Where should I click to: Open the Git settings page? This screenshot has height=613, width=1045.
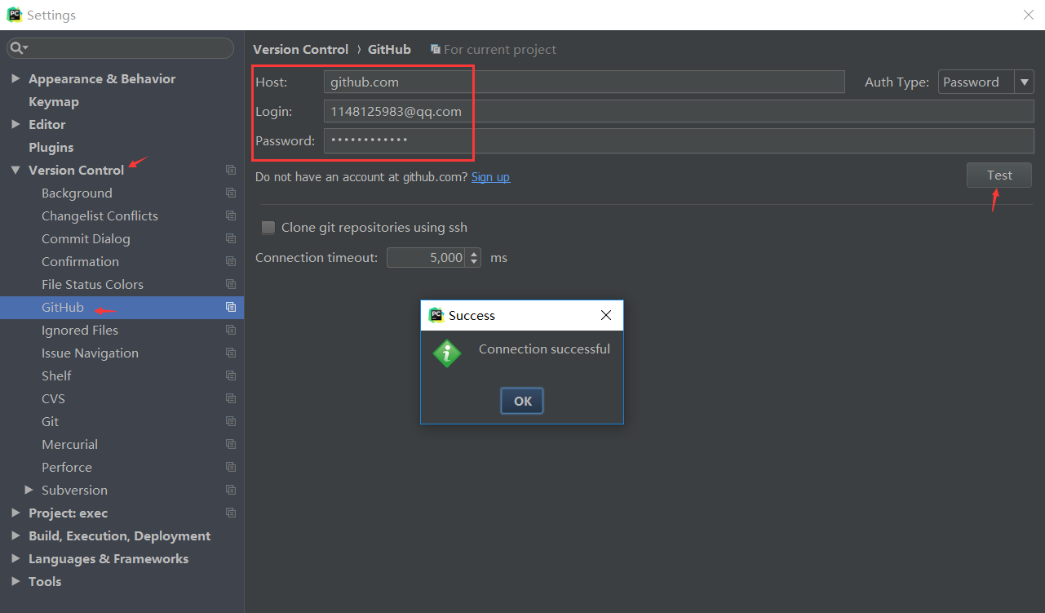[50, 422]
